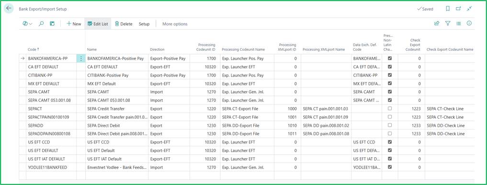Image resolution: width=487 pixels, height=185 pixels.
Task: Open the Setup menu
Action: click(144, 24)
